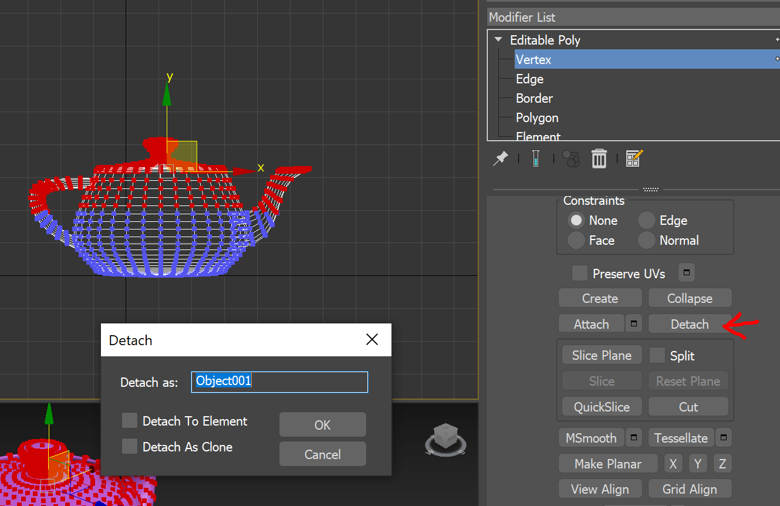Remove the modifier with the trash icon
The width and height of the screenshot is (780, 506).
pos(599,158)
